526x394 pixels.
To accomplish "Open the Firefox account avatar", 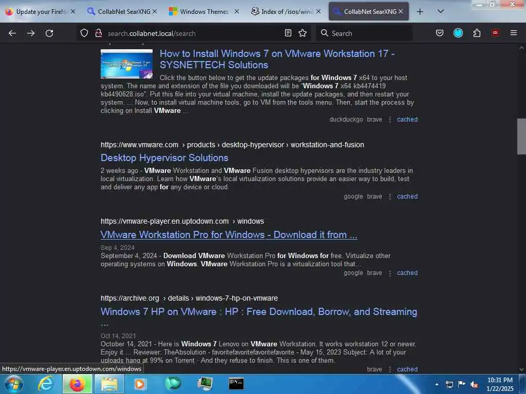I will tap(458, 33).
